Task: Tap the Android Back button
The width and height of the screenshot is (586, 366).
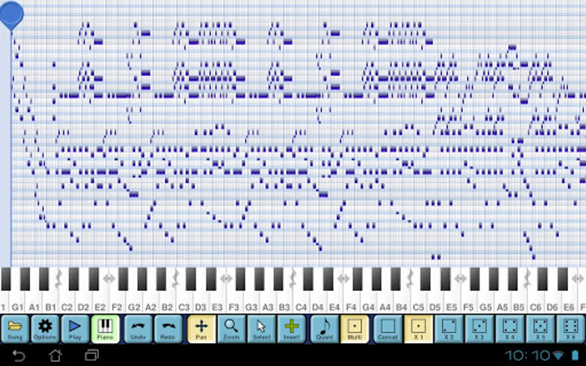Action: [x=19, y=356]
